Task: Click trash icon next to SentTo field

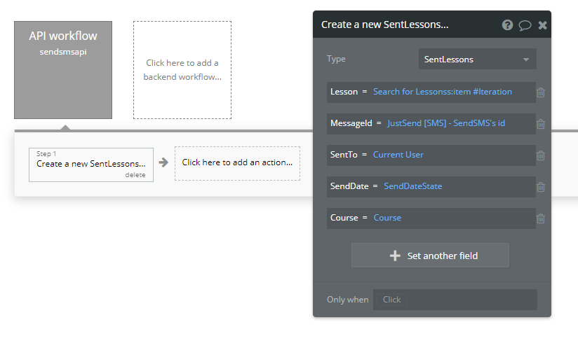Action: [541, 155]
